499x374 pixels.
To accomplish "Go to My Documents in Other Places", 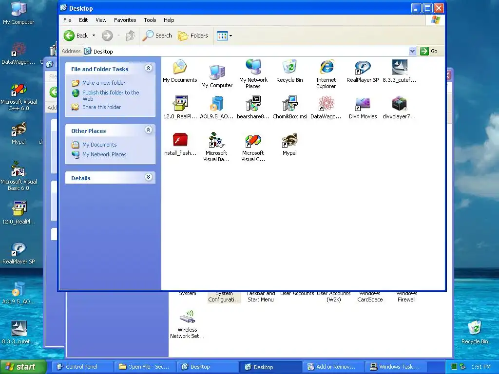I will point(99,145).
